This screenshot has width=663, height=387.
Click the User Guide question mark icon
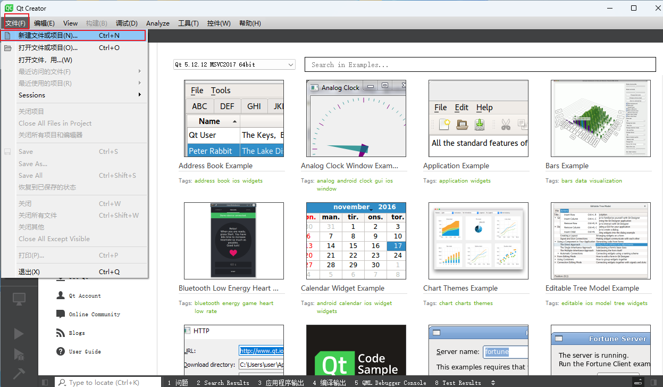[x=60, y=351]
